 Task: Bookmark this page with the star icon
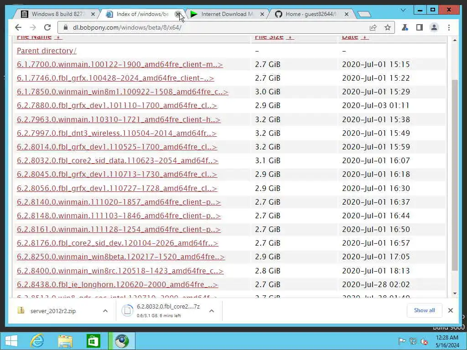click(x=387, y=27)
